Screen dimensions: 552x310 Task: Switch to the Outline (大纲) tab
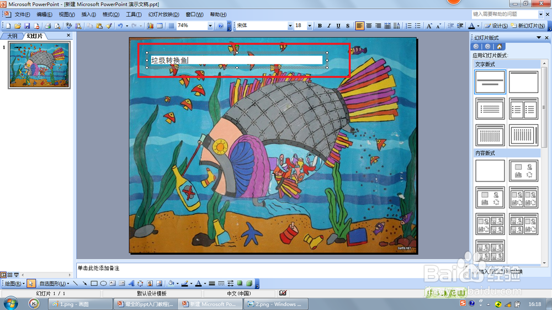12,36
